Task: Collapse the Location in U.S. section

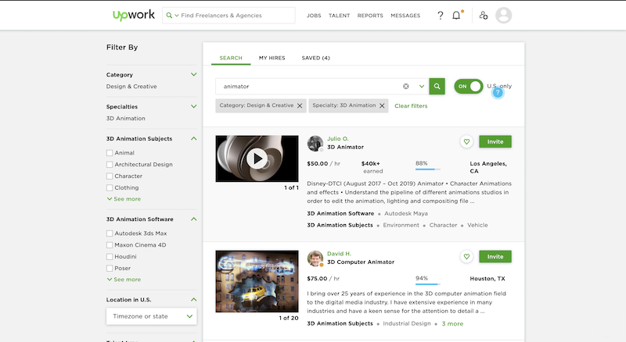Action: click(193, 300)
